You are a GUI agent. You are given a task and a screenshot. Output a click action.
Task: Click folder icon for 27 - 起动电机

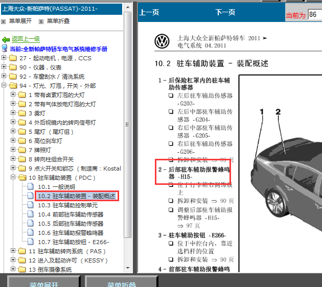tap(13, 58)
